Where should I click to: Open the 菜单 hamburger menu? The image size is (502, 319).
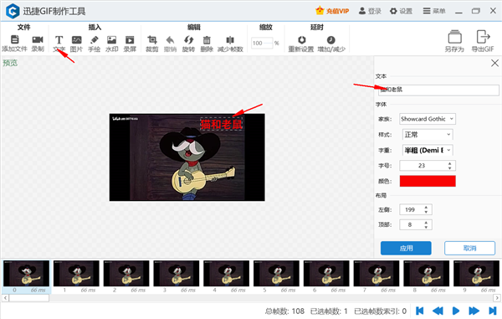[434, 11]
